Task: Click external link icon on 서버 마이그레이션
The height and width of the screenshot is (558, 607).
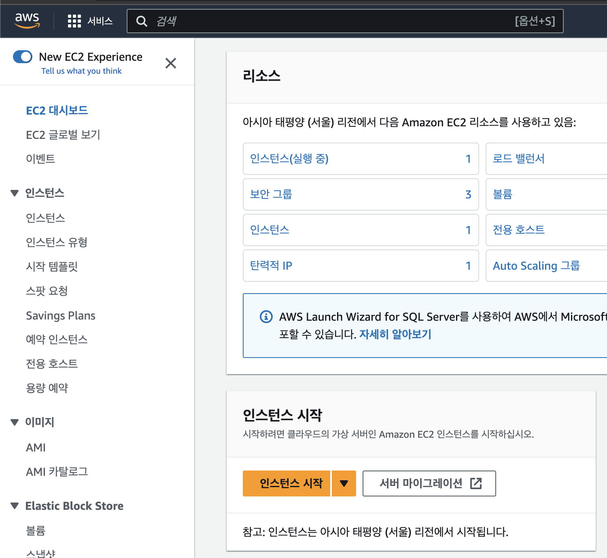Action: (476, 483)
